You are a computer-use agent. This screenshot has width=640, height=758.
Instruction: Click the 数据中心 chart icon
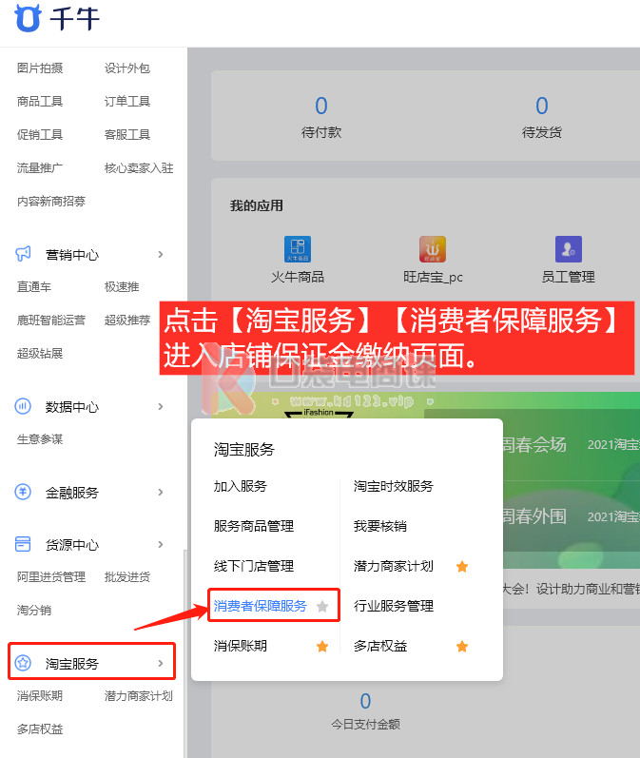tap(23, 406)
